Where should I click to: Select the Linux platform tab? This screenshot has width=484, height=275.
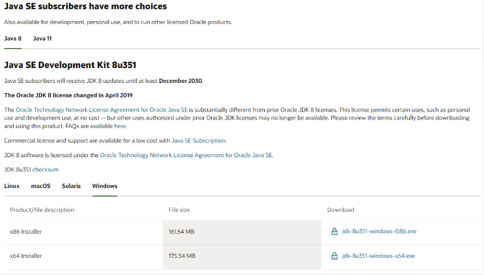click(x=12, y=186)
